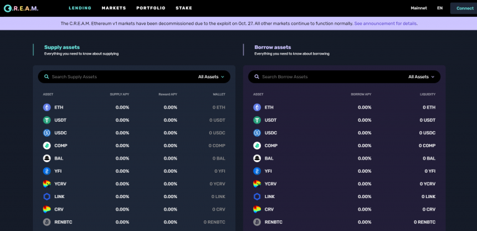Click the Borrow assets heading link
Viewport: 477px width, 231px height.
[273, 47]
